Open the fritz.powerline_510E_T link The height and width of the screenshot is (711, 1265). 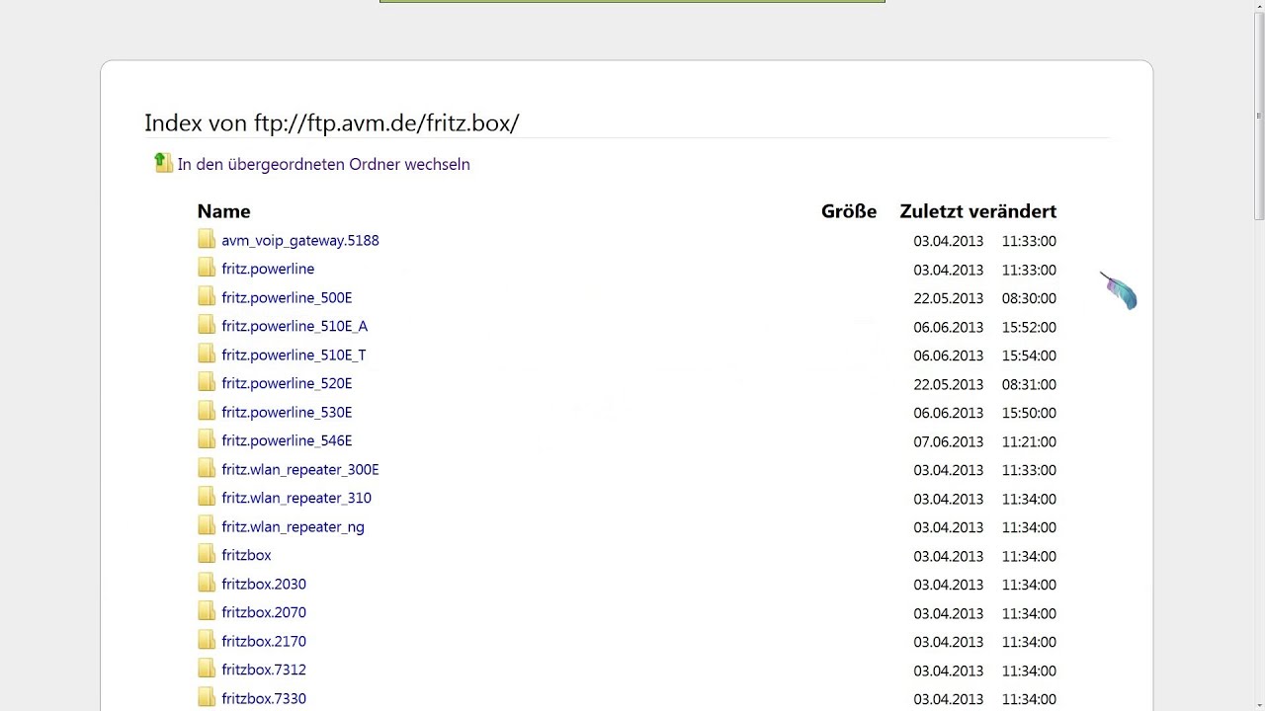pos(294,355)
